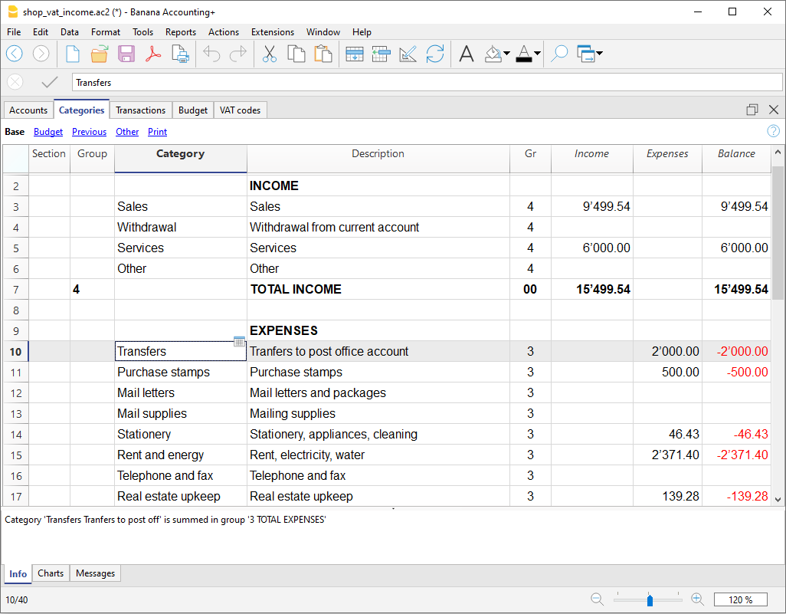Switch to the Transactions tab
The height and width of the screenshot is (614, 786).
click(x=140, y=110)
